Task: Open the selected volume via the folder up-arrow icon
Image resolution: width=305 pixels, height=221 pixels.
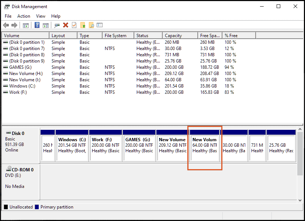Action: point(83,25)
